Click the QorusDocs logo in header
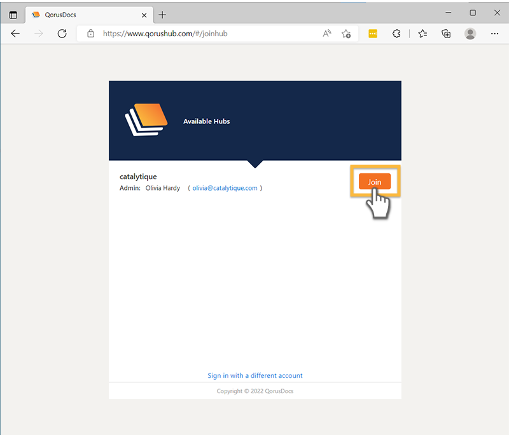 pyautogui.click(x=146, y=120)
